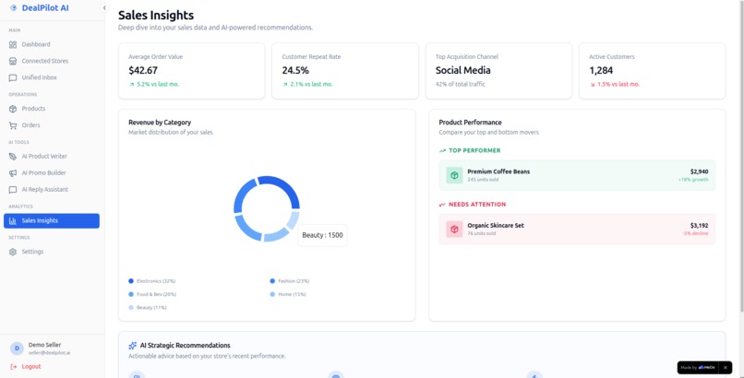Viewport: 744px width, 378px height.
Task: Click the '$42.67' average order value
Action: (143, 71)
